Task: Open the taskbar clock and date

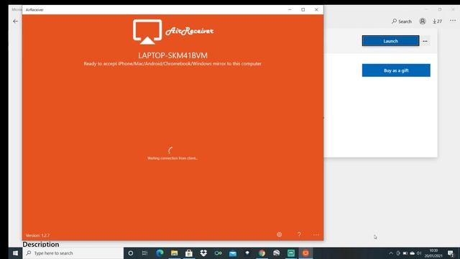Action: (433, 253)
